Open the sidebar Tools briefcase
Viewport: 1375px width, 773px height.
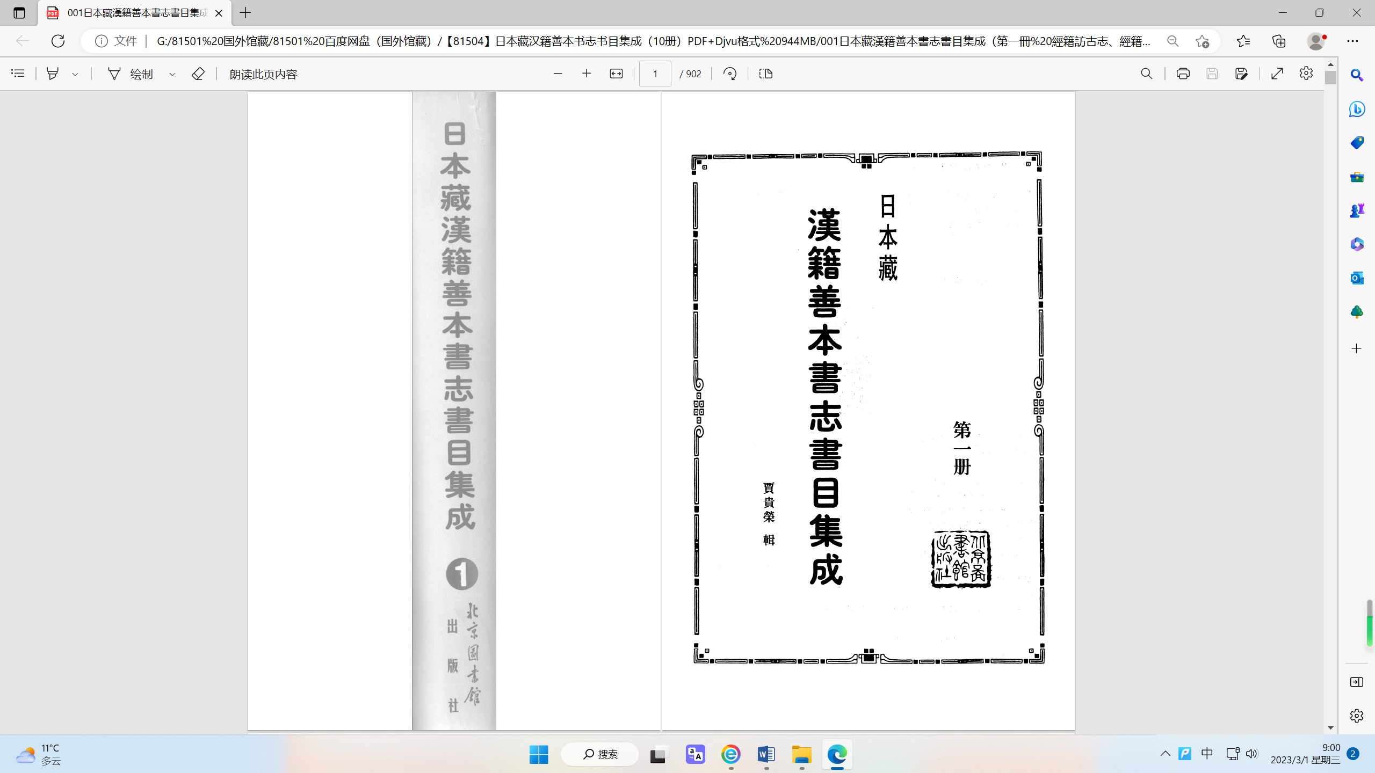[x=1357, y=177]
